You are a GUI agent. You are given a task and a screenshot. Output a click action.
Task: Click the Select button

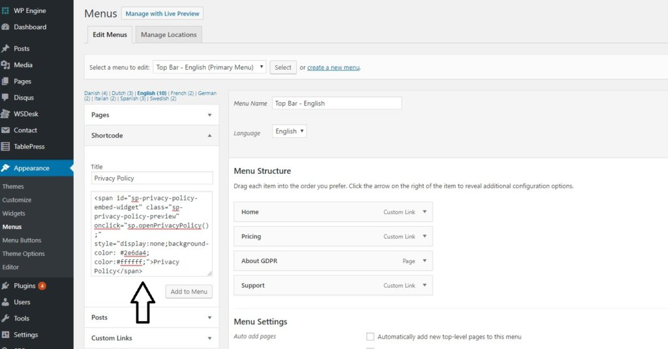[x=283, y=67]
